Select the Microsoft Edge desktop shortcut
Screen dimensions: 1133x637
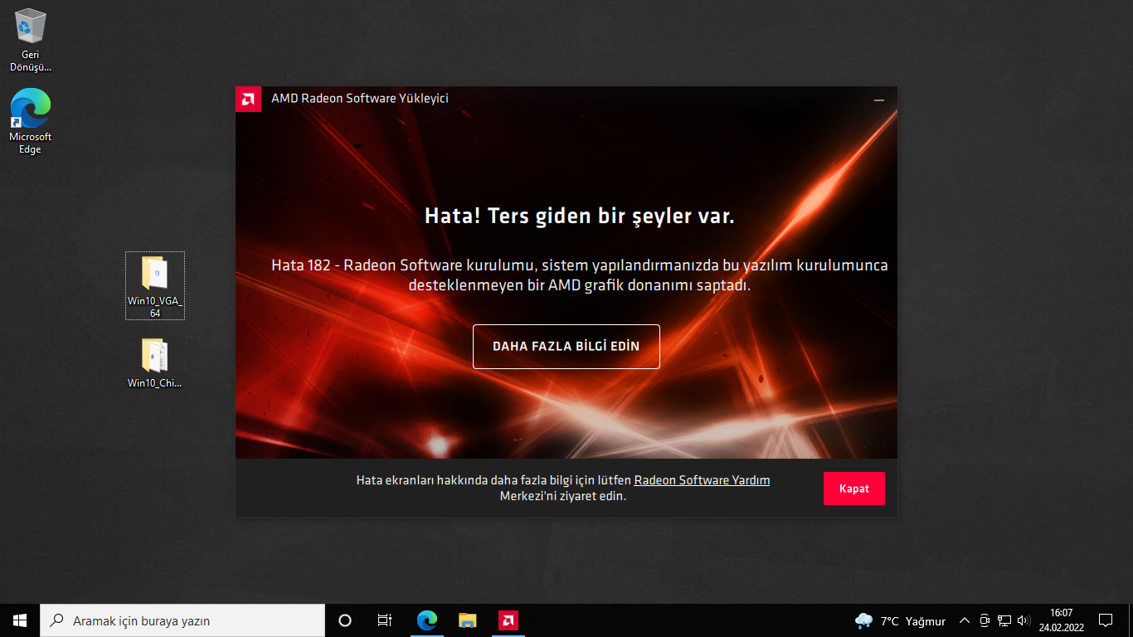(31, 121)
